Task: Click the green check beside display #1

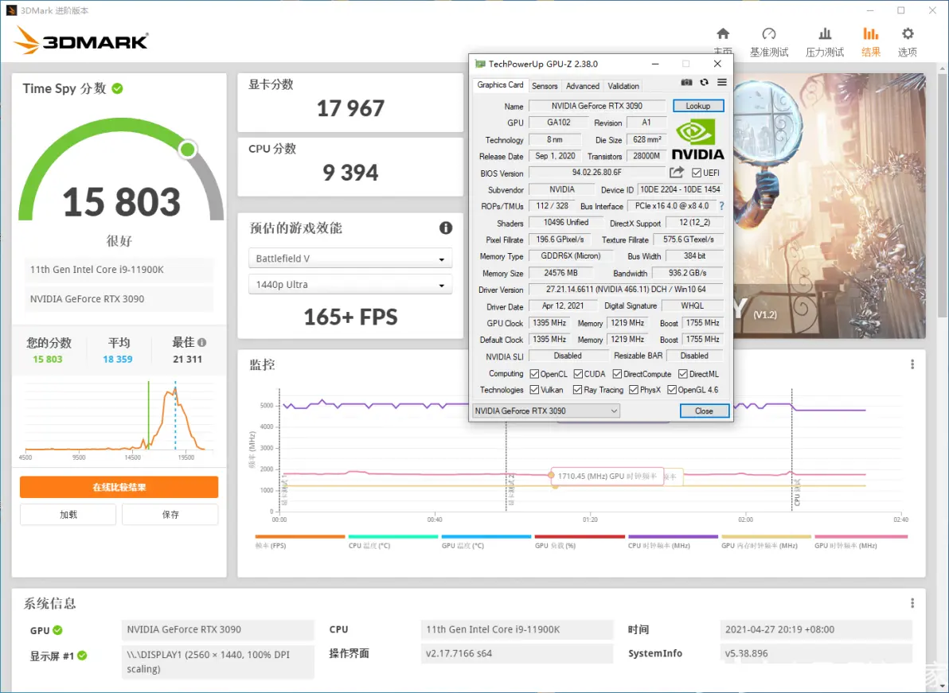Action: [x=82, y=656]
